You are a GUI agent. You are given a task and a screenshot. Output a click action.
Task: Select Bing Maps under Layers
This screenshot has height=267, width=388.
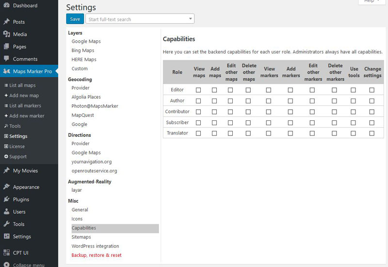point(83,50)
